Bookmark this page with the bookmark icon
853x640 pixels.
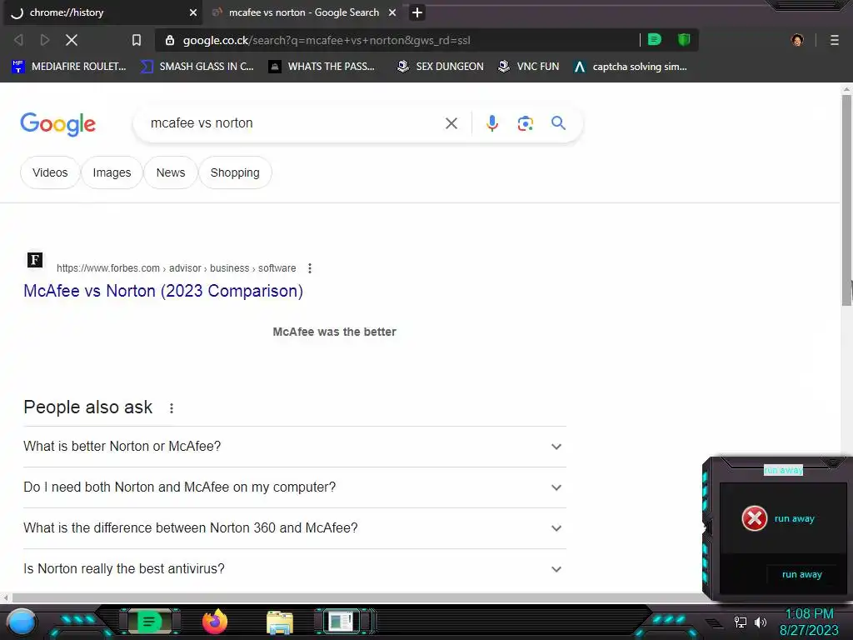(137, 40)
